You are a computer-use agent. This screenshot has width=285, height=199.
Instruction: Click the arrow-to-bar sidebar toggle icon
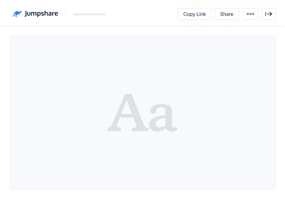coord(268,14)
